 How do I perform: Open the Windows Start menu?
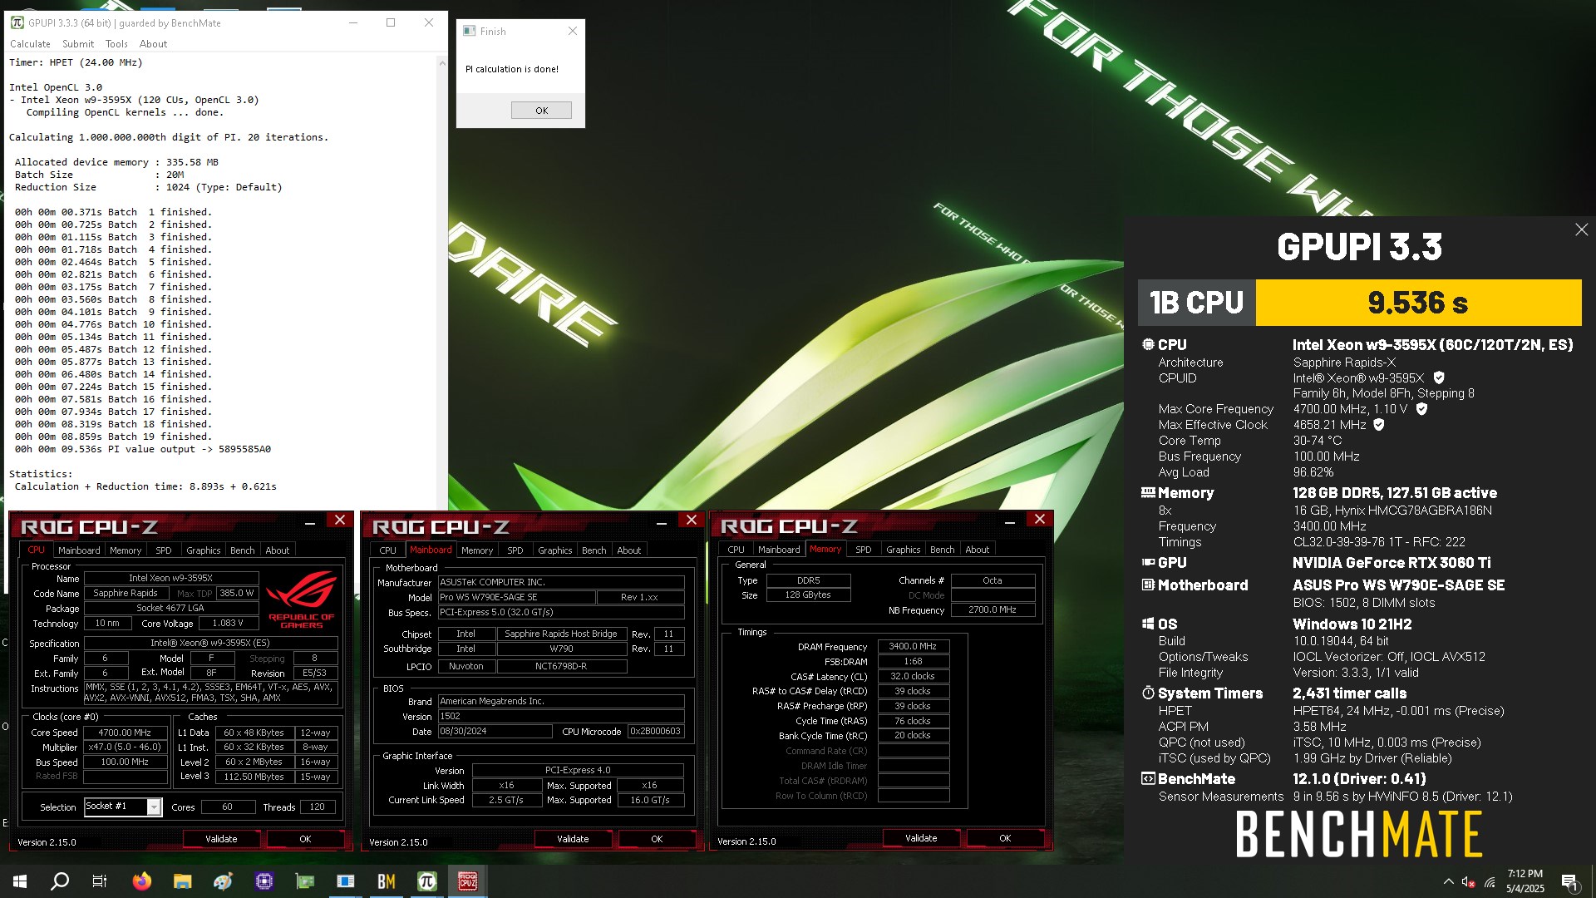(20, 881)
